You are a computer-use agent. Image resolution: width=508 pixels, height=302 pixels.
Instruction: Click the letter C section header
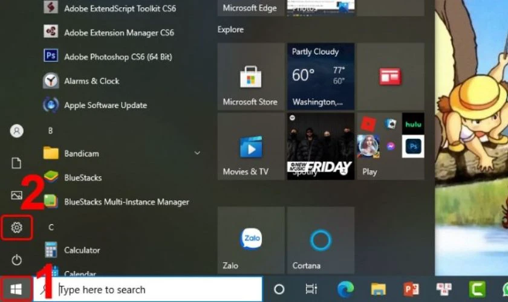pyautogui.click(x=51, y=227)
